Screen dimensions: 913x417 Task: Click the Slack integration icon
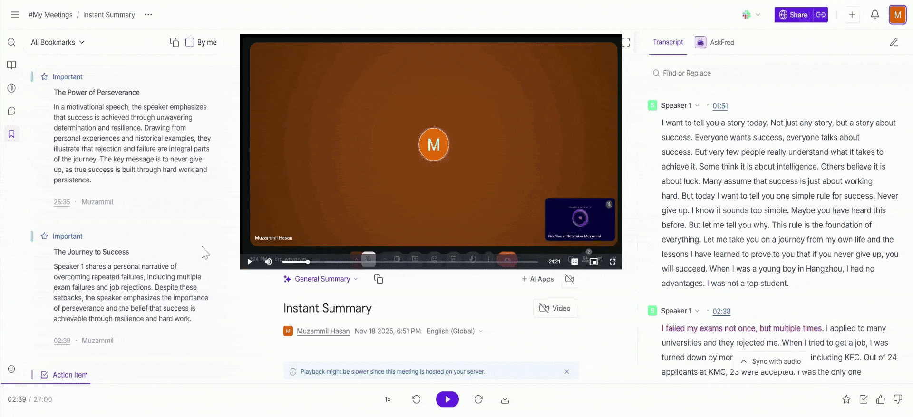pos(747,15)
